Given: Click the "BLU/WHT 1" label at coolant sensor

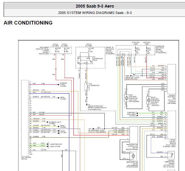Looking at the screenshot, I should pyautogui.click(x=162, y=152).
